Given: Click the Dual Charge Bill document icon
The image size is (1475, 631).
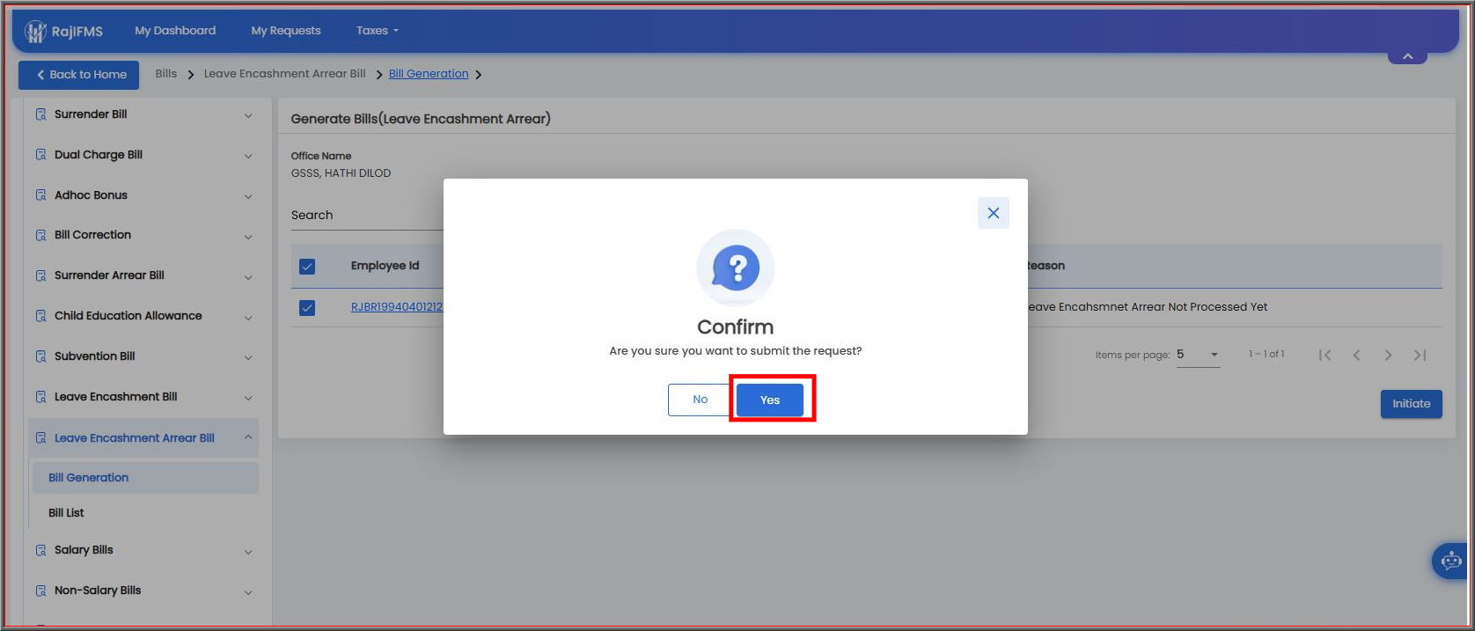Looking at the screenshot, I should [x=40, y=155].
